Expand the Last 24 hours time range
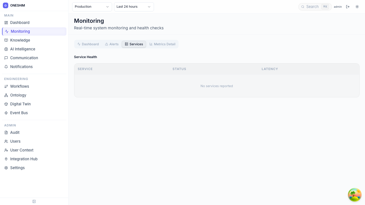The height and width of the screenshot is (205, 365). coord(134,7)
